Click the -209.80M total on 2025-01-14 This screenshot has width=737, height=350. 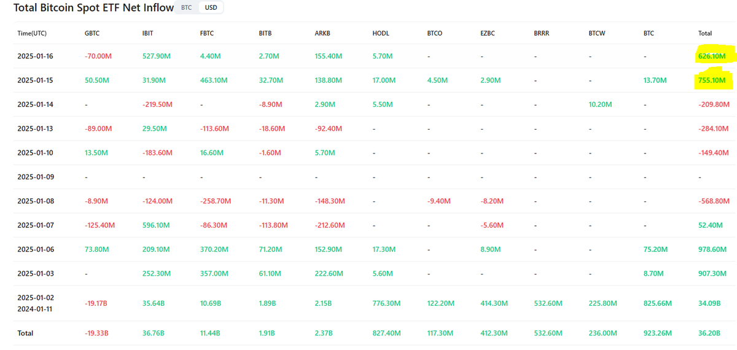coord(714,104)
